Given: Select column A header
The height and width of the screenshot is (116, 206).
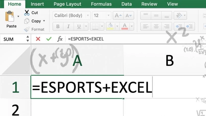Looking at the screenshot, I should pos(77,60).
